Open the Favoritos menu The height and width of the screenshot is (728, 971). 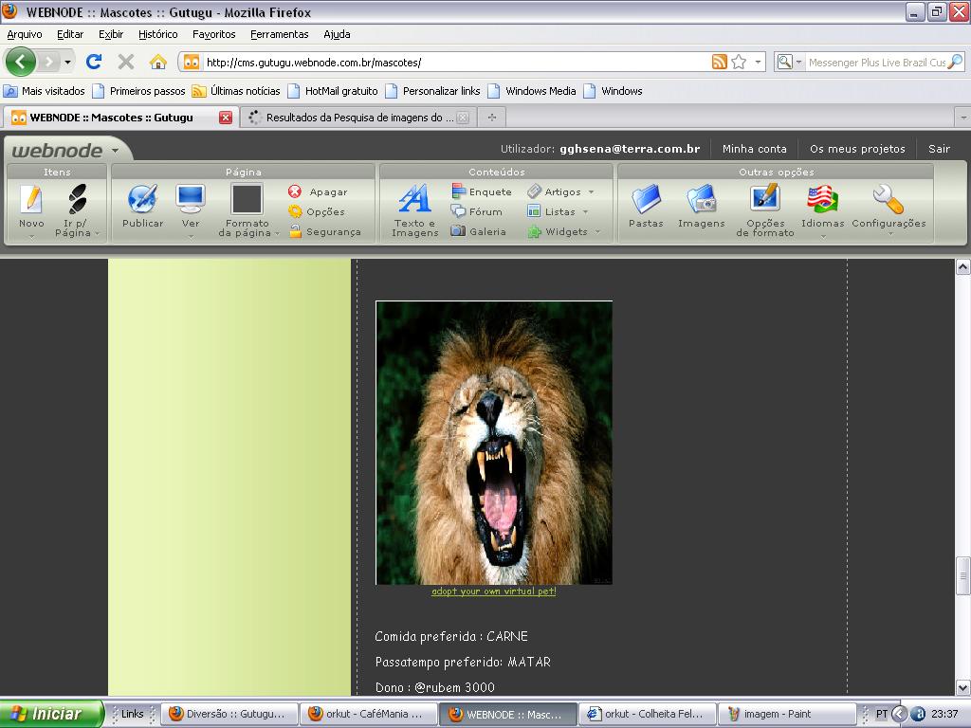(x=213, y=34)
